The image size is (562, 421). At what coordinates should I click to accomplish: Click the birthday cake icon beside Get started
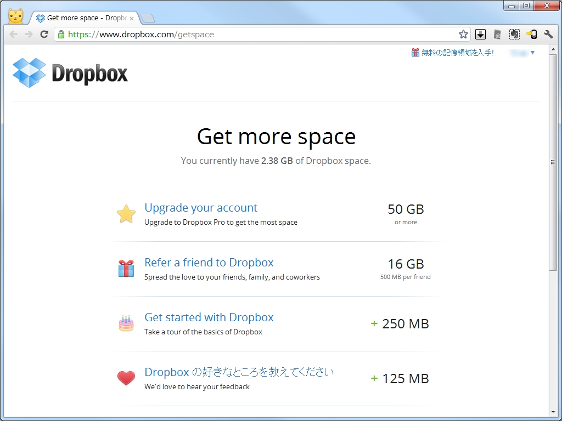(x=126, y=323)
